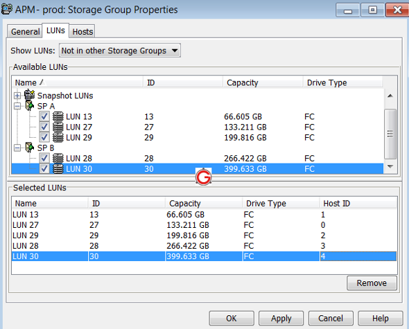
Task: Collapse the SP A tree node
Action: coord(17,106)
